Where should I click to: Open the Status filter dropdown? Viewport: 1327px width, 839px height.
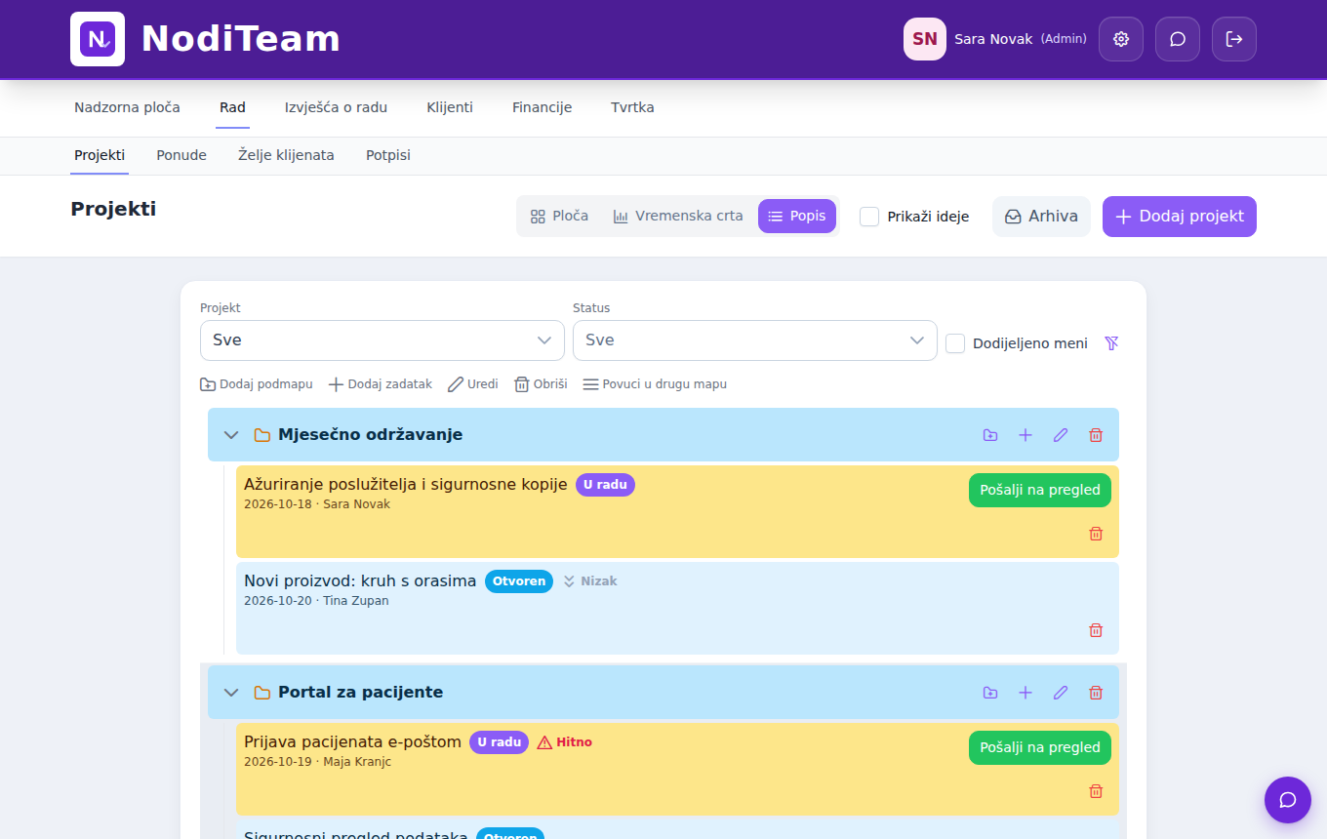coord(755,340)
